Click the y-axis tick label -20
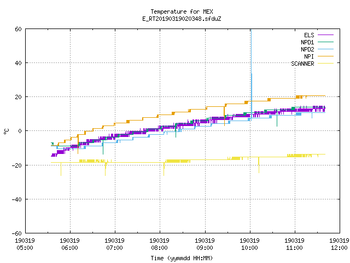350x263 pixels. [x=17, y=165]
